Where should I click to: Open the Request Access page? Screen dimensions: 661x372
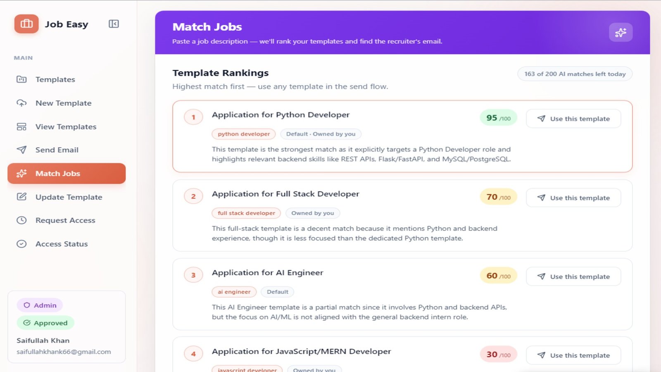click(x=67, y=220)
